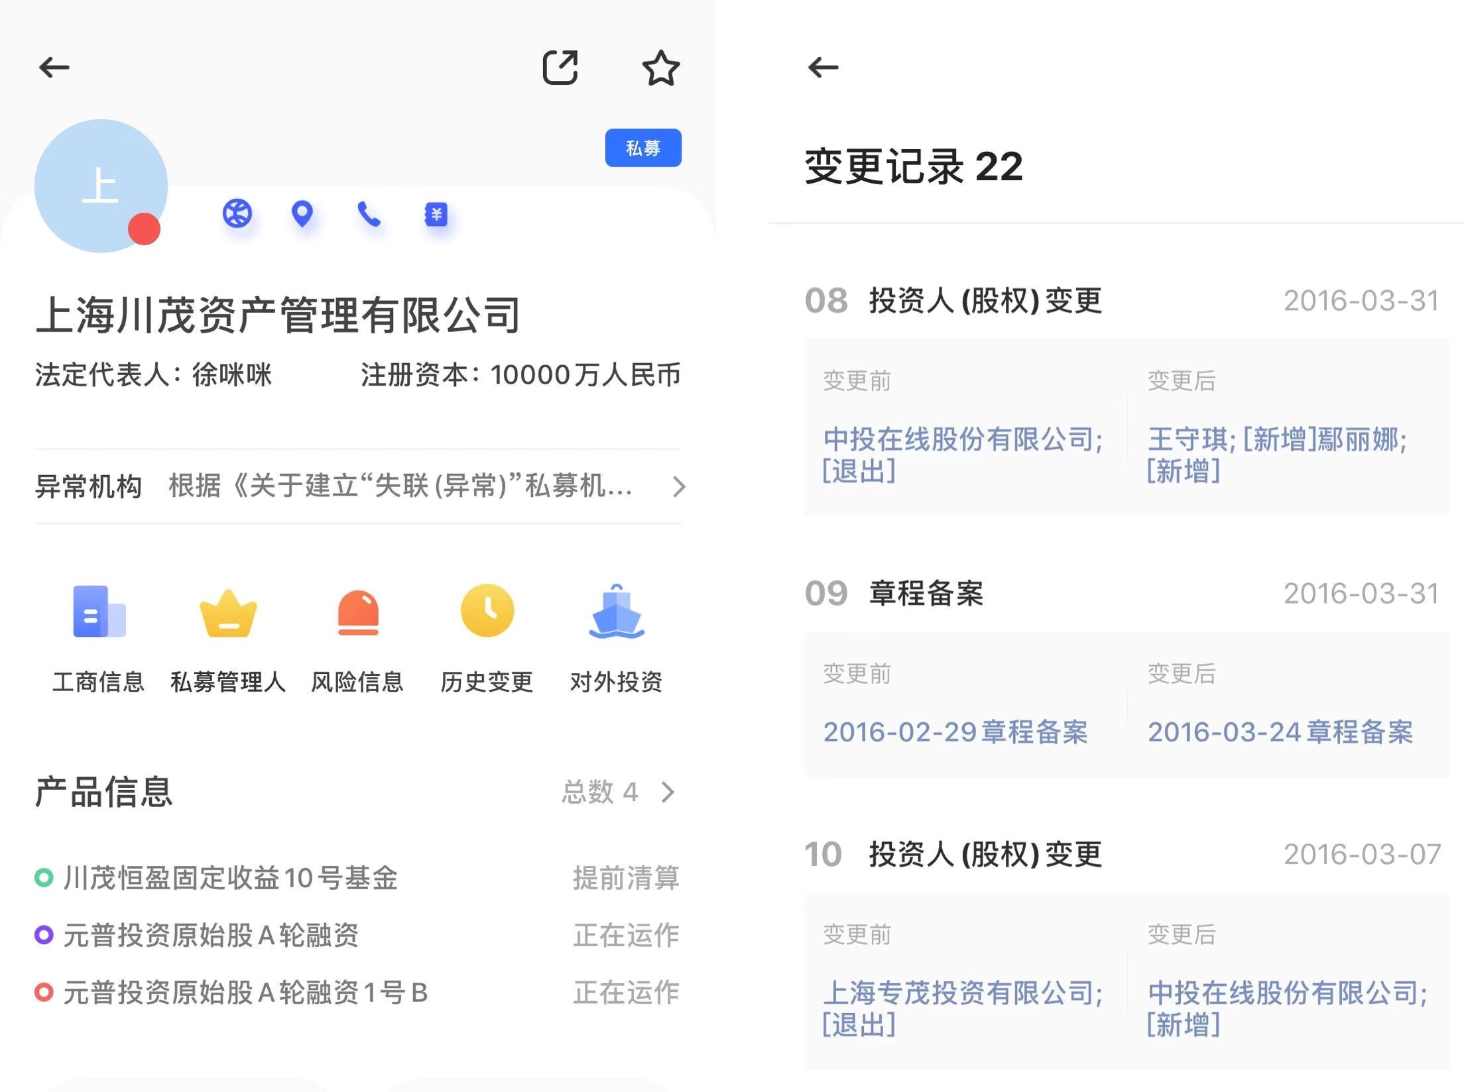
Task: Open the yen invoice icon
Action: (x=436, y=214)
